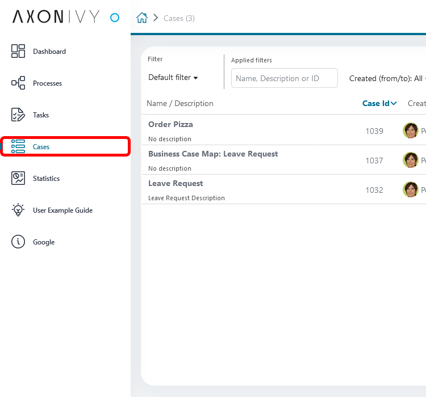
Task: Click case ID 1037
Action: [x=374, y=161]
